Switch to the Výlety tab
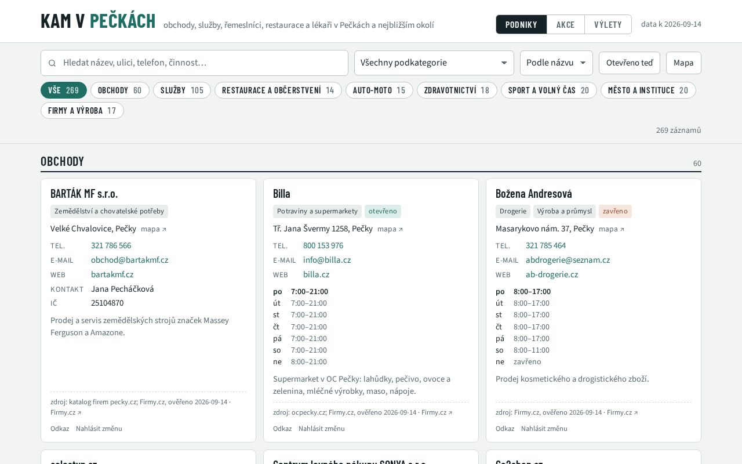This screenshot has width=742, height=464. coord(608,24)
